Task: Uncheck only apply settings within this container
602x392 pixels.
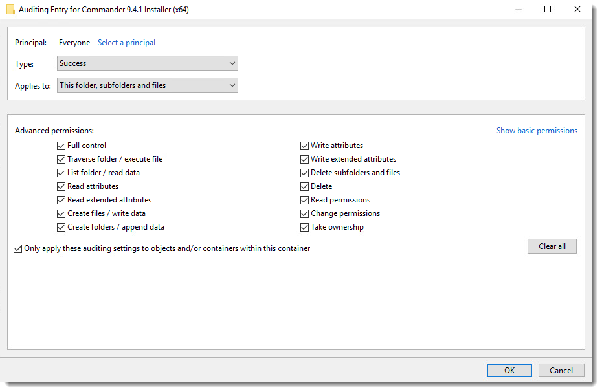Action: [17, 248]
